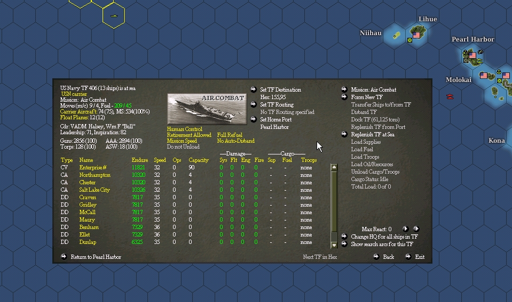The height and width of the screenshot is (302, 512).
Task: Select the McCall destroyer row
Action: coord(186,212)
